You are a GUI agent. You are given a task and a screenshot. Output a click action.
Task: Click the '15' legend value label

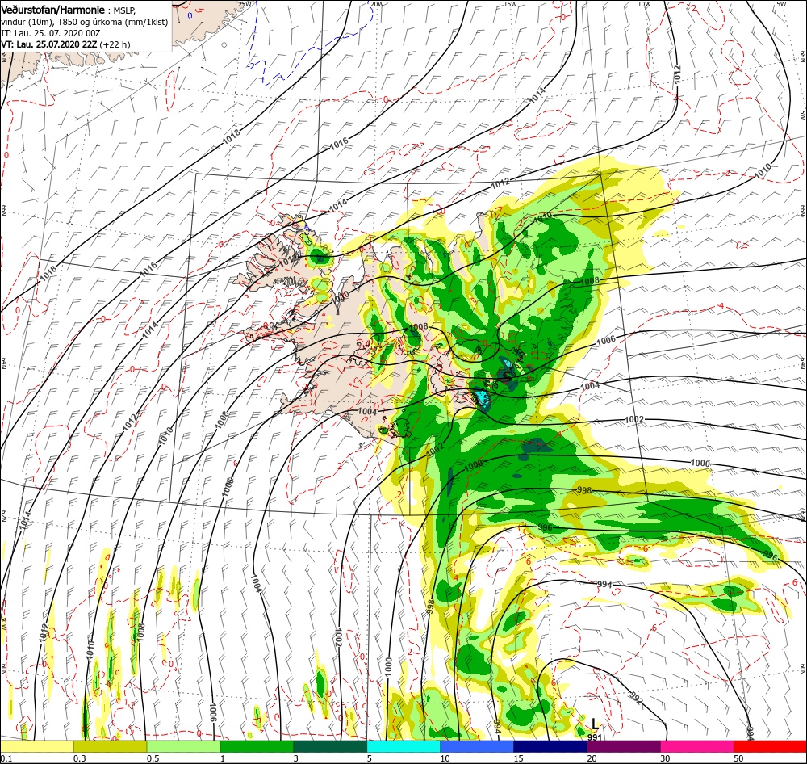pyautogui.click(x=518, y=758)
